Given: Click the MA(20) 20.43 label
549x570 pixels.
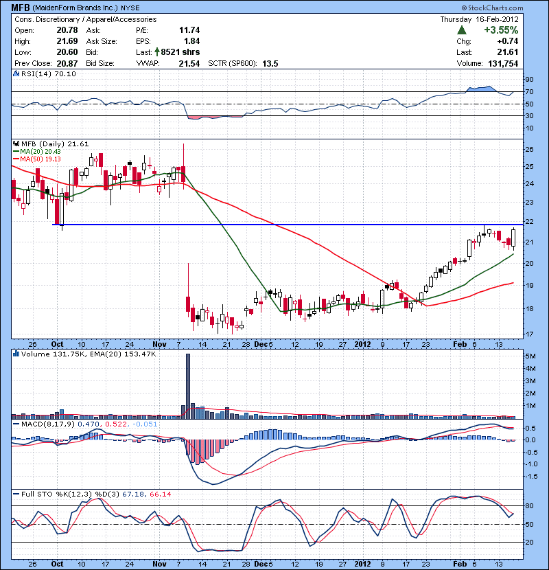Looking at the screenshot, I should [40, 152].
